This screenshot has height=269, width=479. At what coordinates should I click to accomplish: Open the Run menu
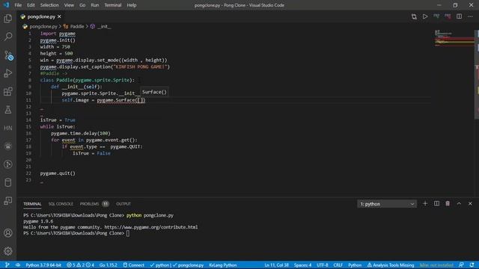tap(95, 5)
